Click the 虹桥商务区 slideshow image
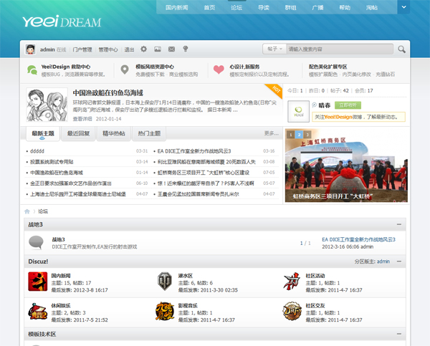Viewport: 430px width, 346px height. [x=346, y=165]
